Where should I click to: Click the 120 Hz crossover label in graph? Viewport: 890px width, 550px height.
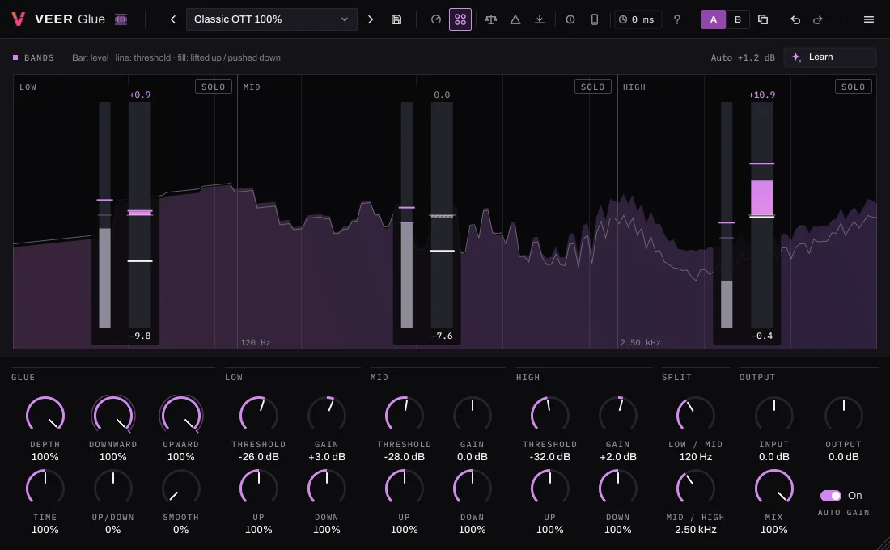pyautogui.click(x=256, y=343)
